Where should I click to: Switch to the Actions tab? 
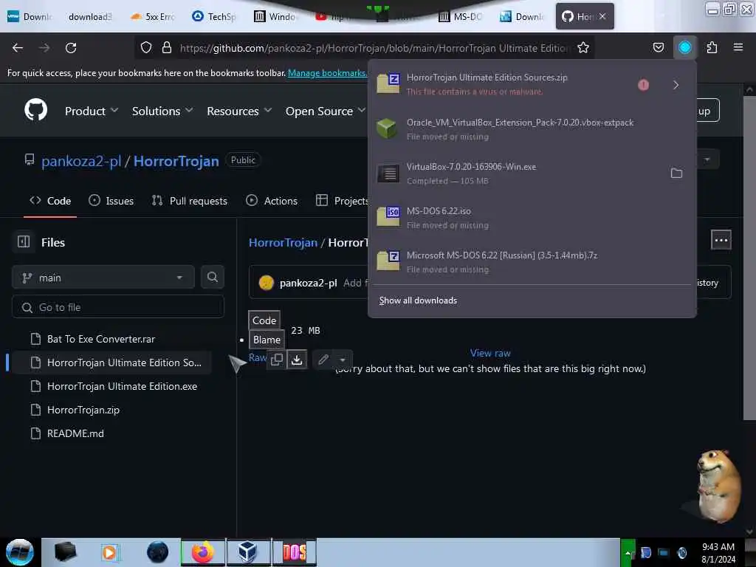(x=272, y=201)
